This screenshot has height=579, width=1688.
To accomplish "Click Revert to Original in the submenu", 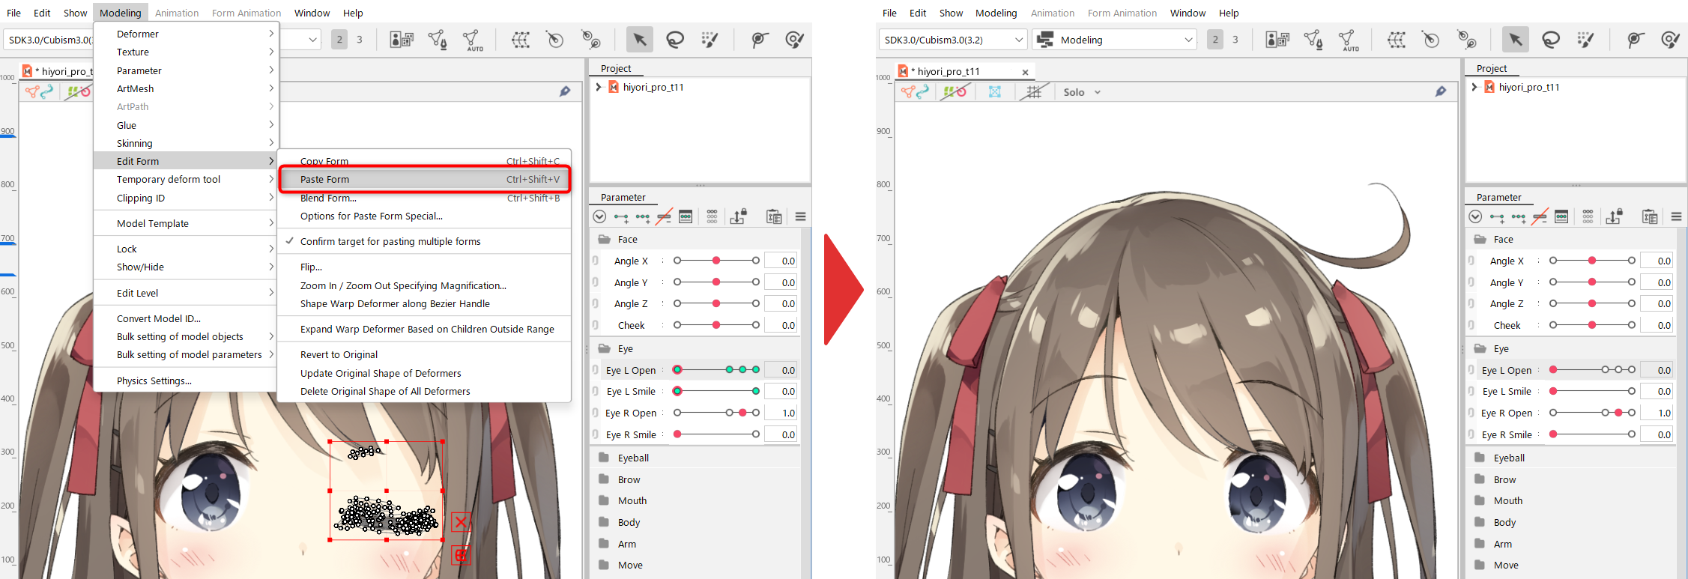I will (x=339, y=355).
